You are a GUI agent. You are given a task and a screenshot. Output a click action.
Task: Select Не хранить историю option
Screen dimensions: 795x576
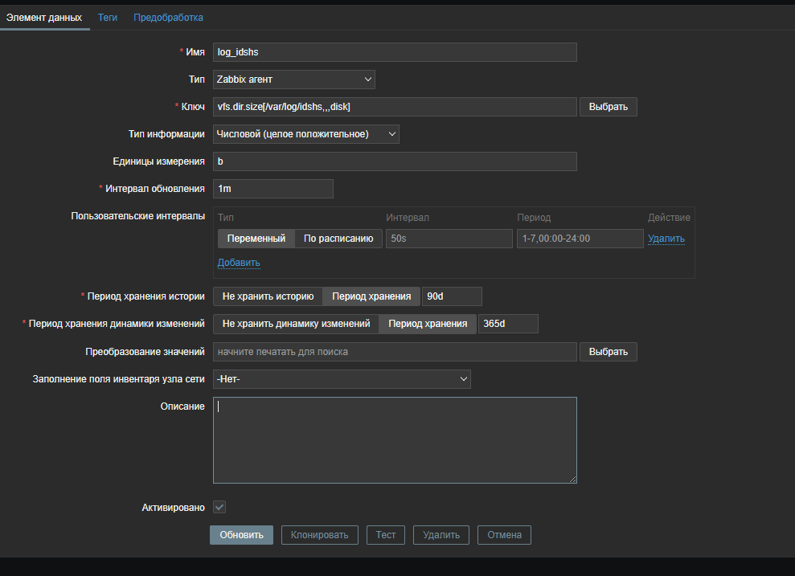click(268, 296)
